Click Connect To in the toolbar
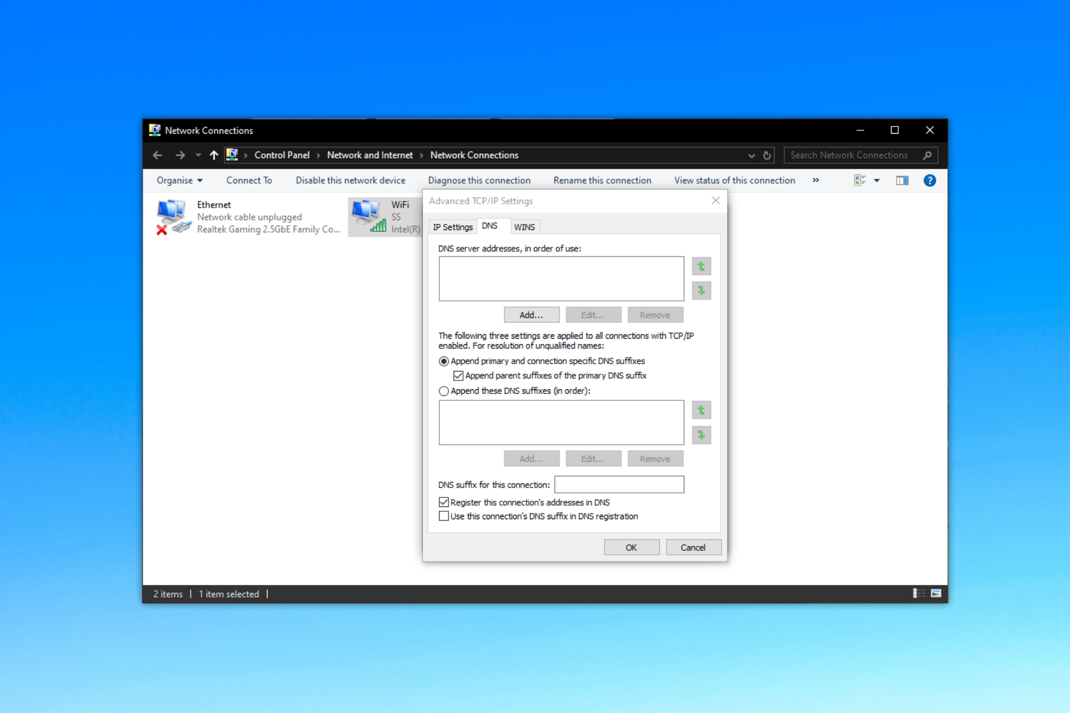This screenshot has width=1070, height=713. pyautogui.click(x=249, y=180)
